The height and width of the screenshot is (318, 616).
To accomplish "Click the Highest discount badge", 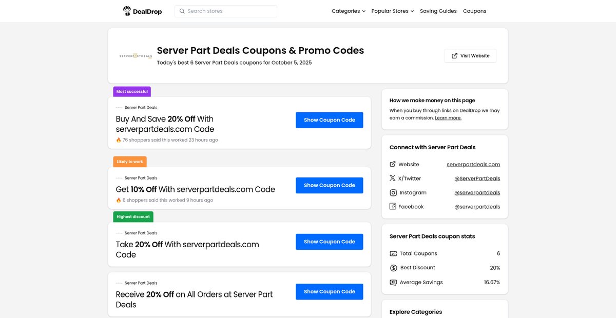I will coord(133,217).
